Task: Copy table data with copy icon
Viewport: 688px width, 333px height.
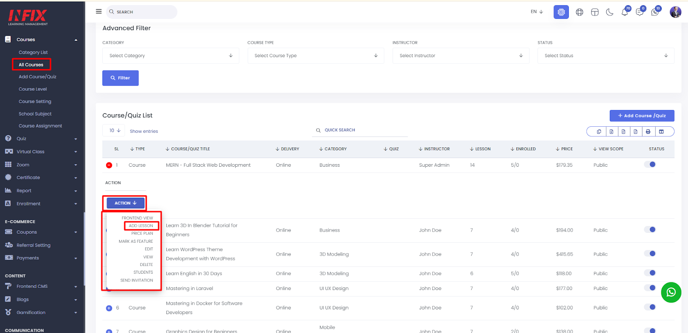Action: pos(599,131)
